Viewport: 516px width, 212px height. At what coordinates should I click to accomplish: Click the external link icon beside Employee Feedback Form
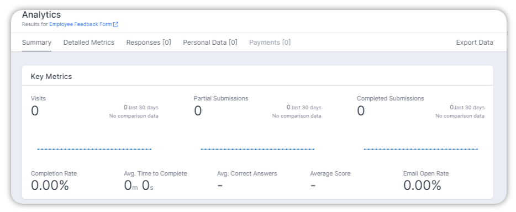(115, 24)
